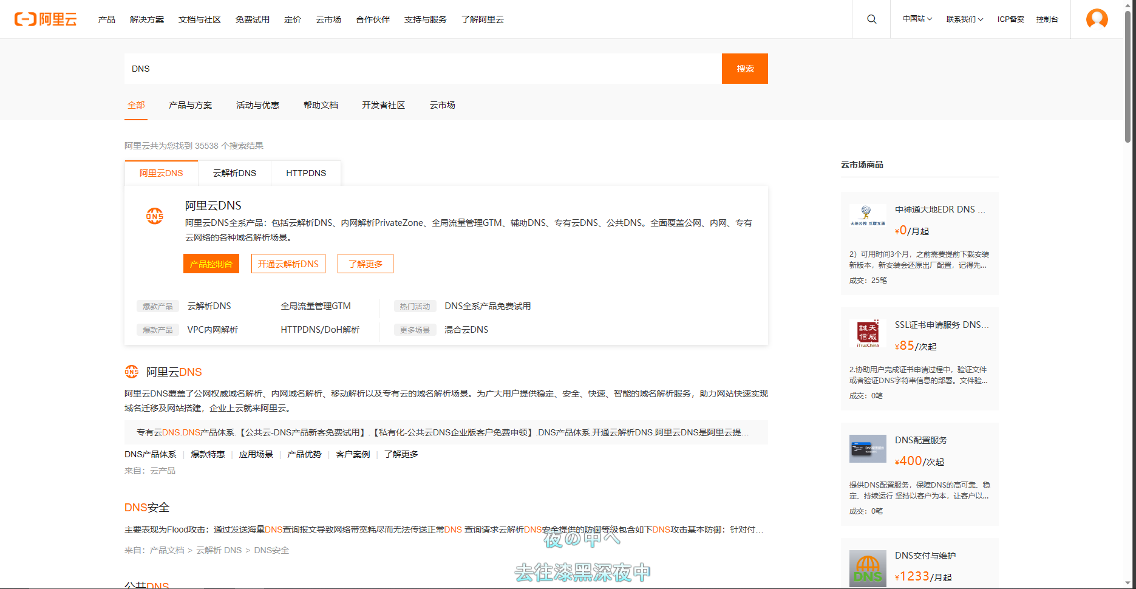1136x589 pixels.
Task: Open the 产品 menu
Action: pyautogui.click(x=107, y=19)
